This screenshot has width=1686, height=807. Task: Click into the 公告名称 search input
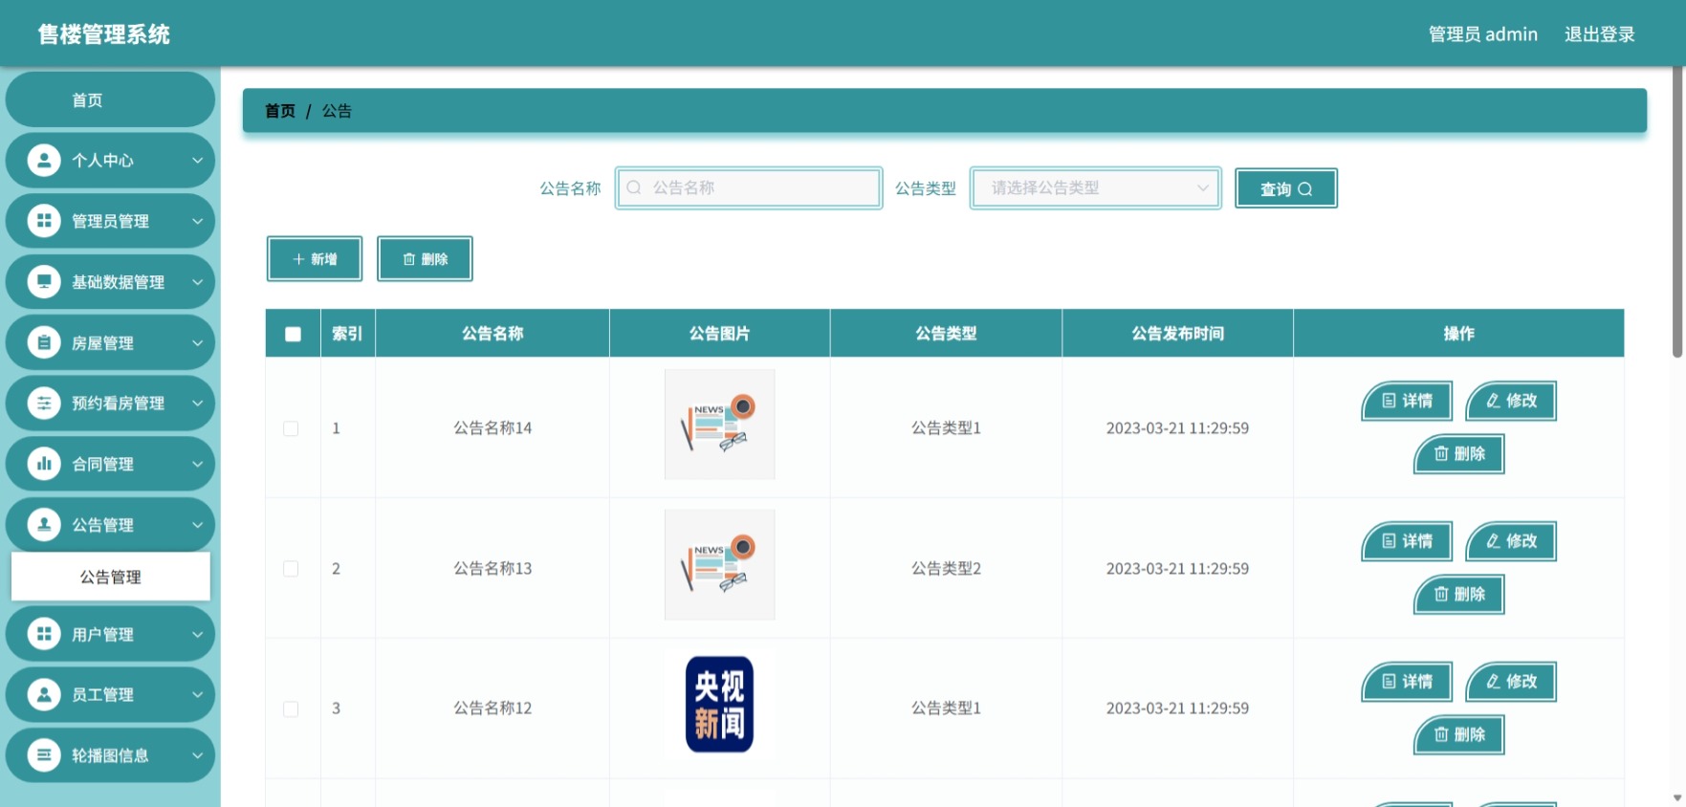pos(749,187)
